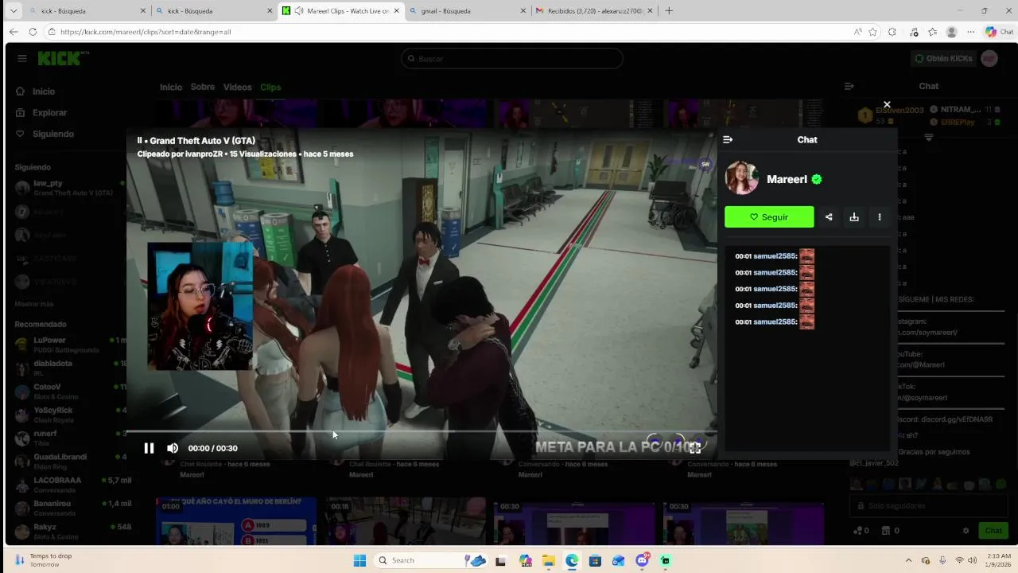Open law_pty in the Siguiendo list
This screenshot has width=1018, height=573.
pyautogui.click(x=70, y=188)
